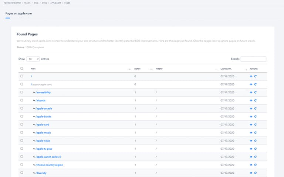This screenshot has height=177, width=284.
Task: Recrawl the /diversity page
Action: point(256,173)
